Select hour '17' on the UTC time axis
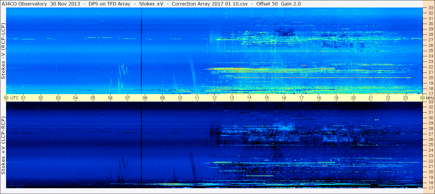The image size is (435, 194). click(301, 98)
